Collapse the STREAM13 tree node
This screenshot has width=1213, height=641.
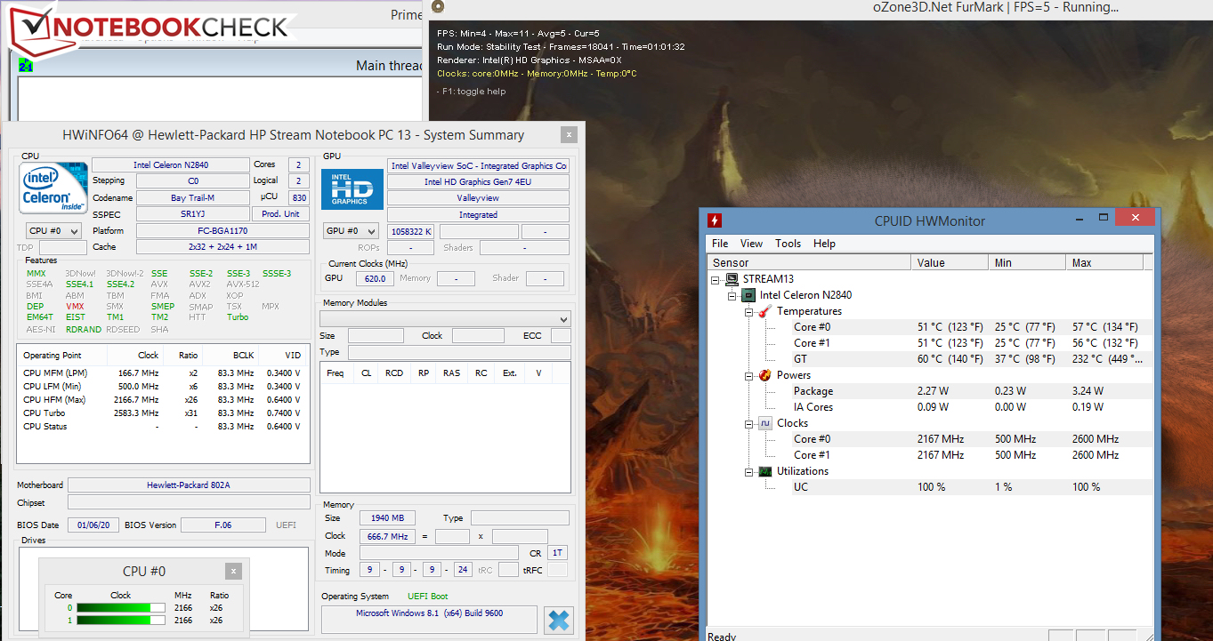(717, 279)
